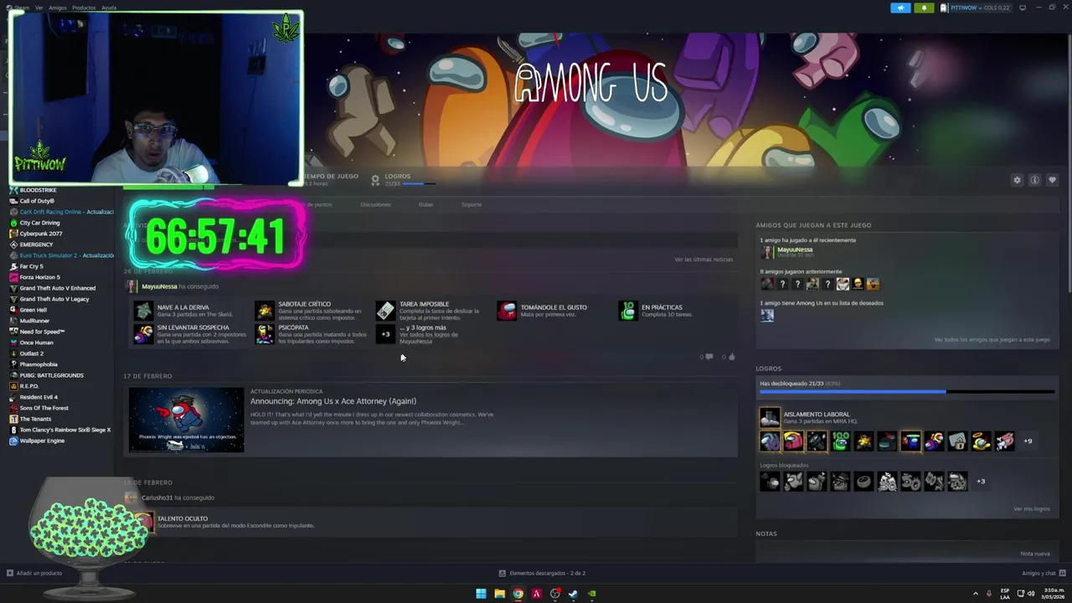
Task: Open the Discusiones tab
Action: point(375,204)
